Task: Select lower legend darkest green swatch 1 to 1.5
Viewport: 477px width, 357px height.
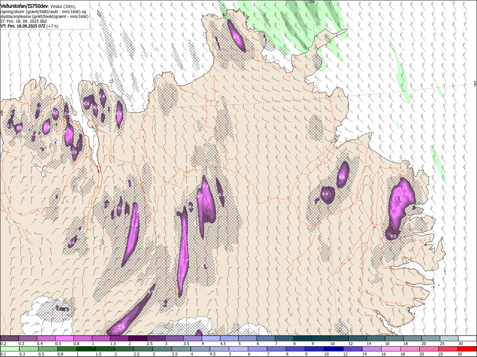Action: point(86,349)
